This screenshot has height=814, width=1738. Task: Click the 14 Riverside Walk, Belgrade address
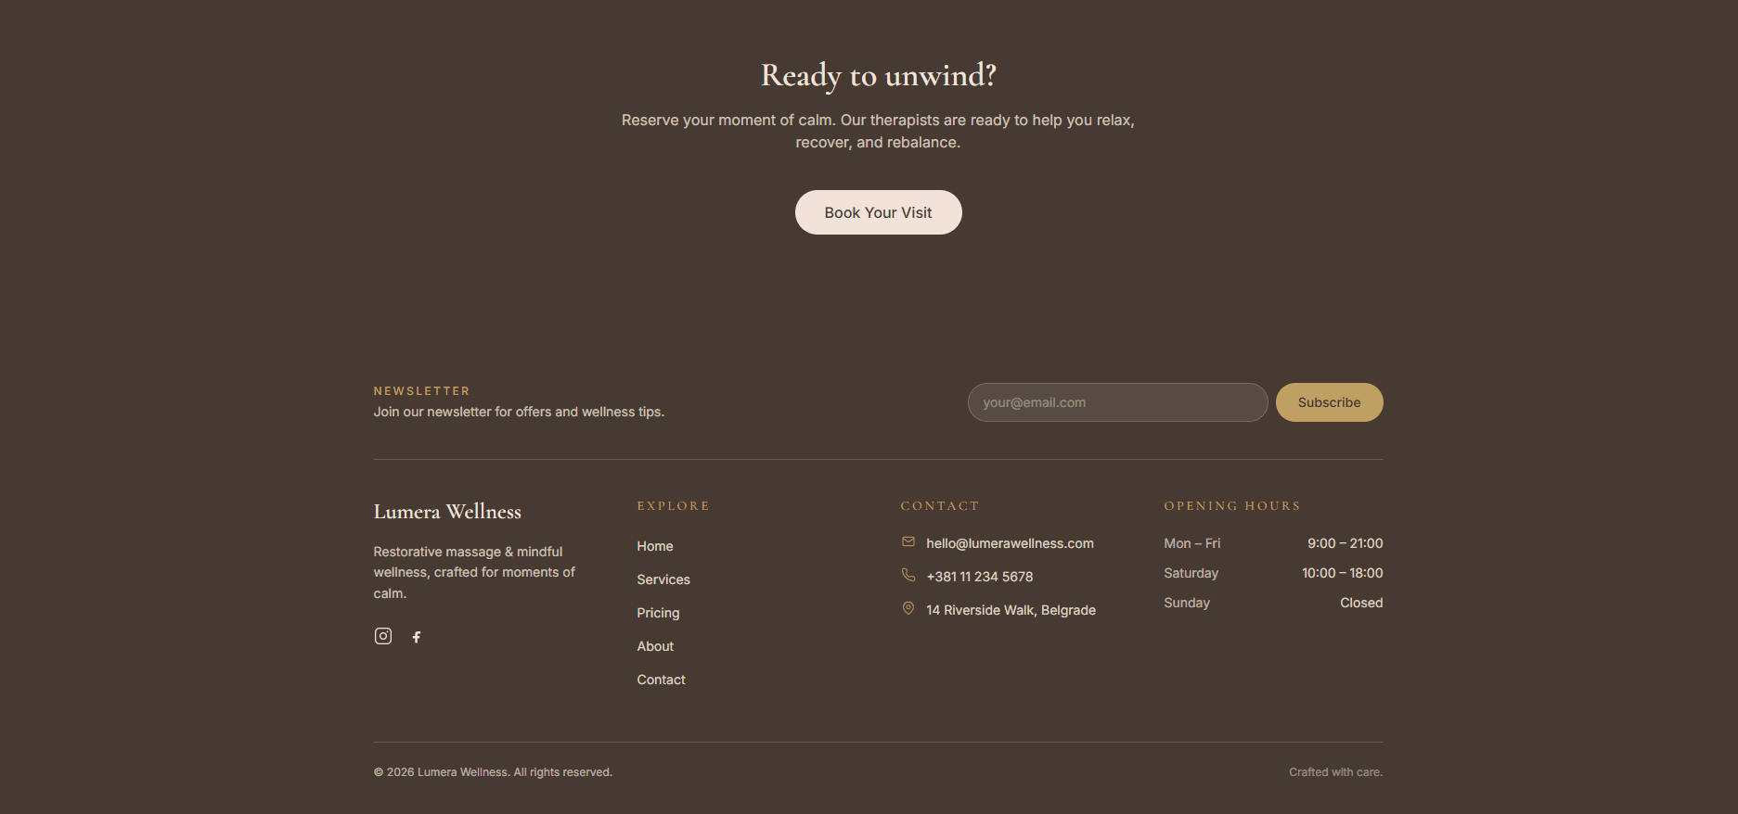coord(1011,610)
